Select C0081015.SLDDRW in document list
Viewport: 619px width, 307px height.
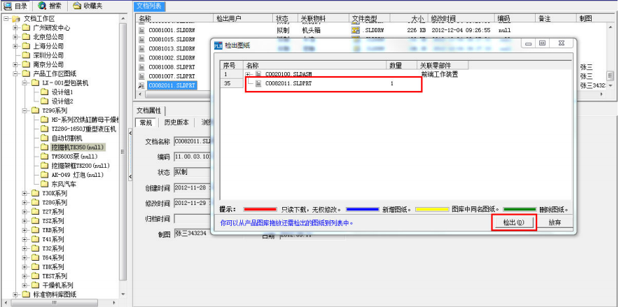coord(172,39)
